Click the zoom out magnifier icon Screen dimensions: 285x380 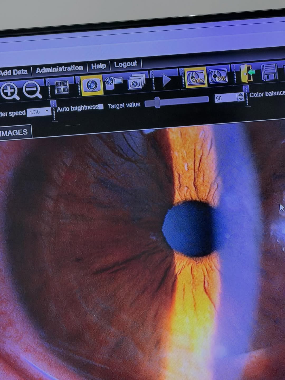coord(32,90)
